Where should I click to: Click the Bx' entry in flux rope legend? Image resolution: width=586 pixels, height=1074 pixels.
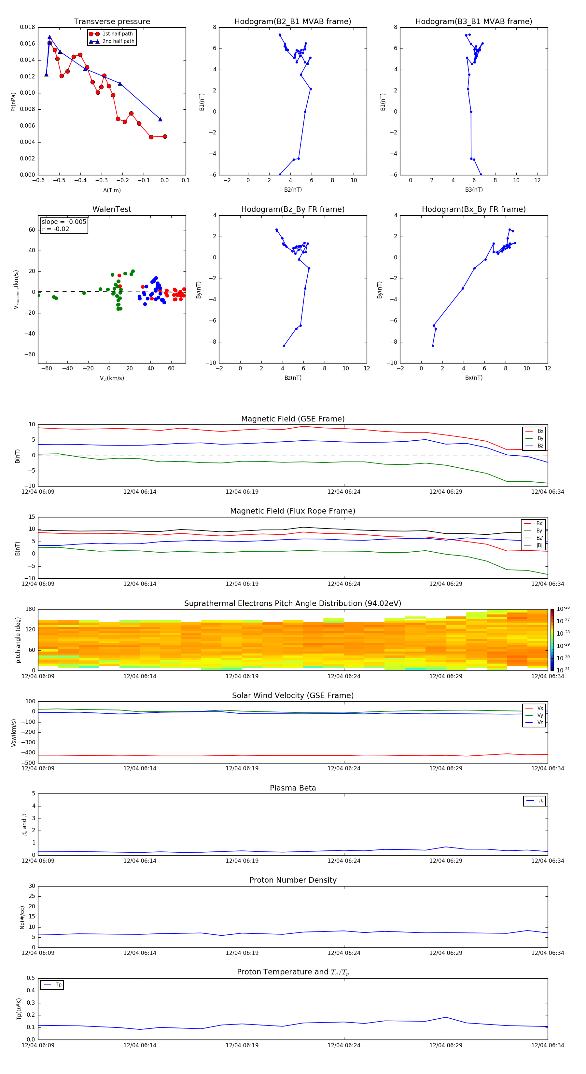click(x=534, y=524)
